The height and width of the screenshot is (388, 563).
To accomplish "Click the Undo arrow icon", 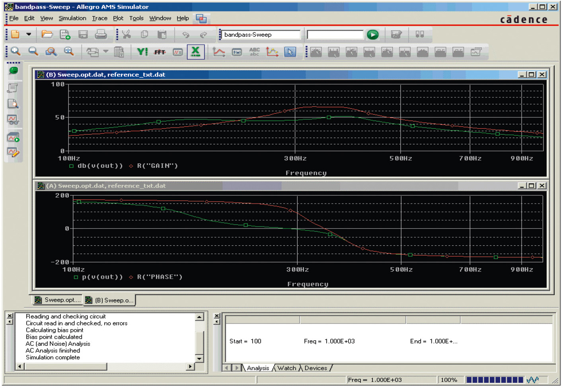I will click(186, 35).
